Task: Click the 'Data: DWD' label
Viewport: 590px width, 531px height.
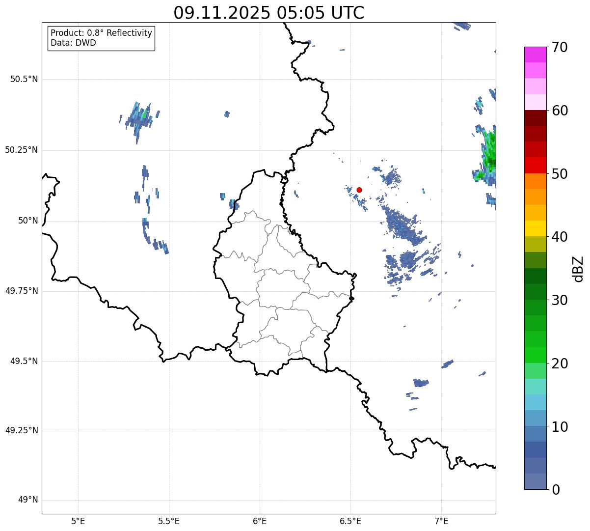Action: (x=73, y=43)
